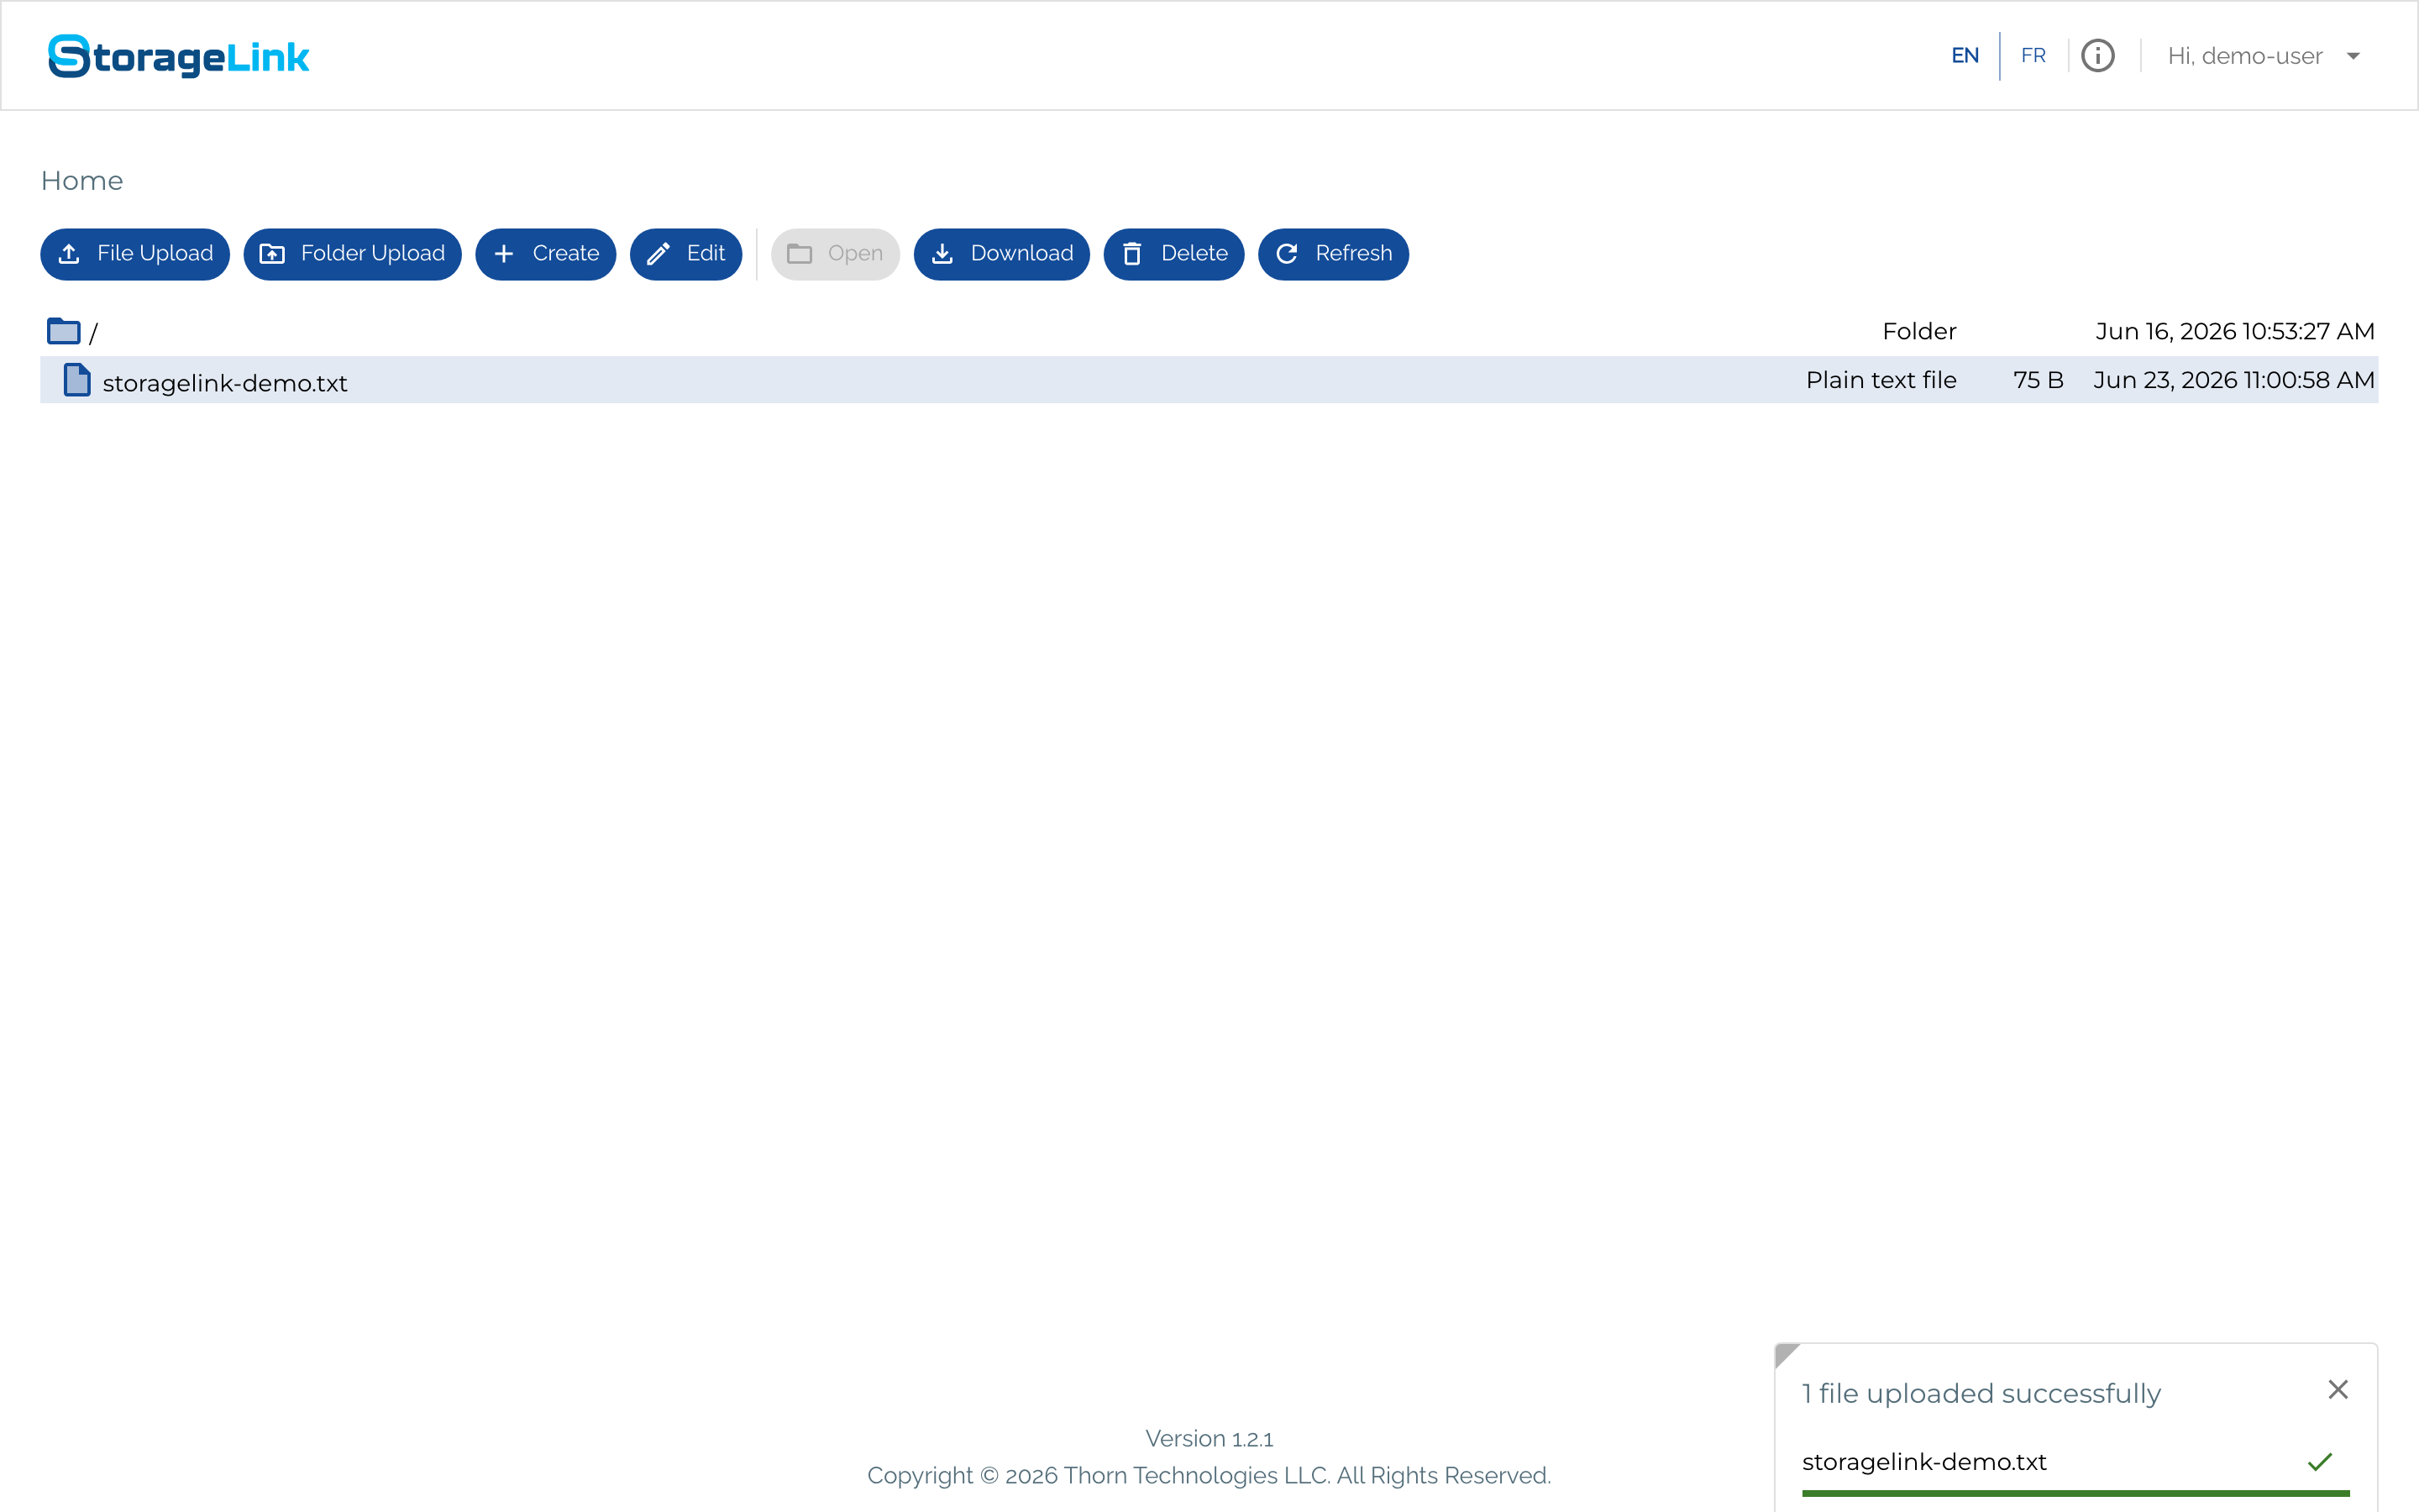This screenshot has height=1512, width=2419.
Task: Click the green upload progress bar
Action: (2075, 1494)
